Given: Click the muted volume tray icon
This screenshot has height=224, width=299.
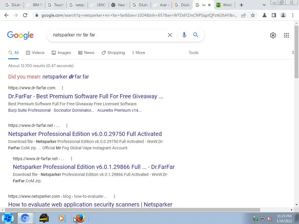Looking at the screenshot, I should point(270,219).
